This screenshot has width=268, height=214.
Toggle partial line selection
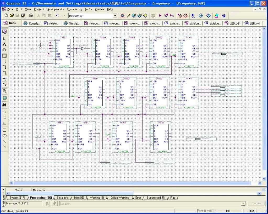[x=5, y=84]
